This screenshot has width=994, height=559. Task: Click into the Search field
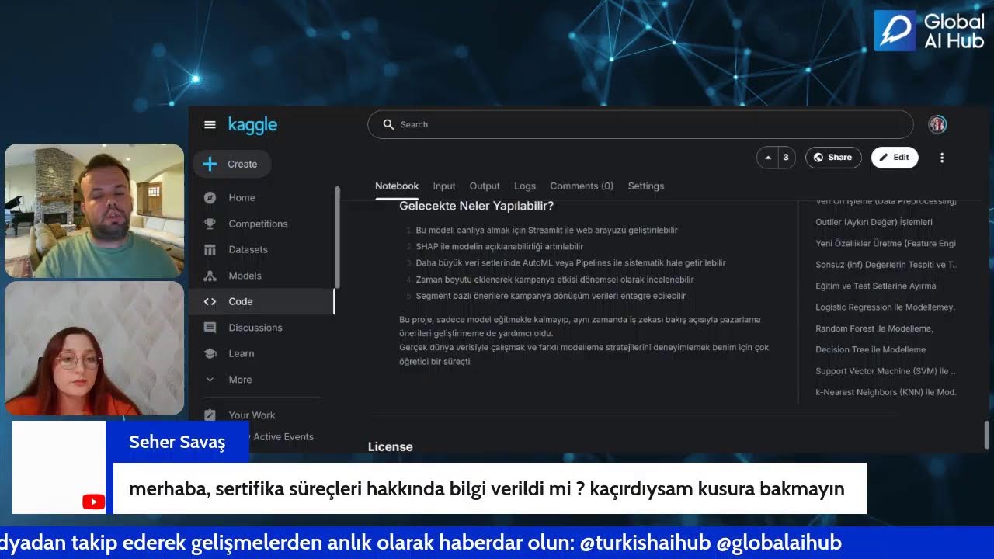[641, 124]
